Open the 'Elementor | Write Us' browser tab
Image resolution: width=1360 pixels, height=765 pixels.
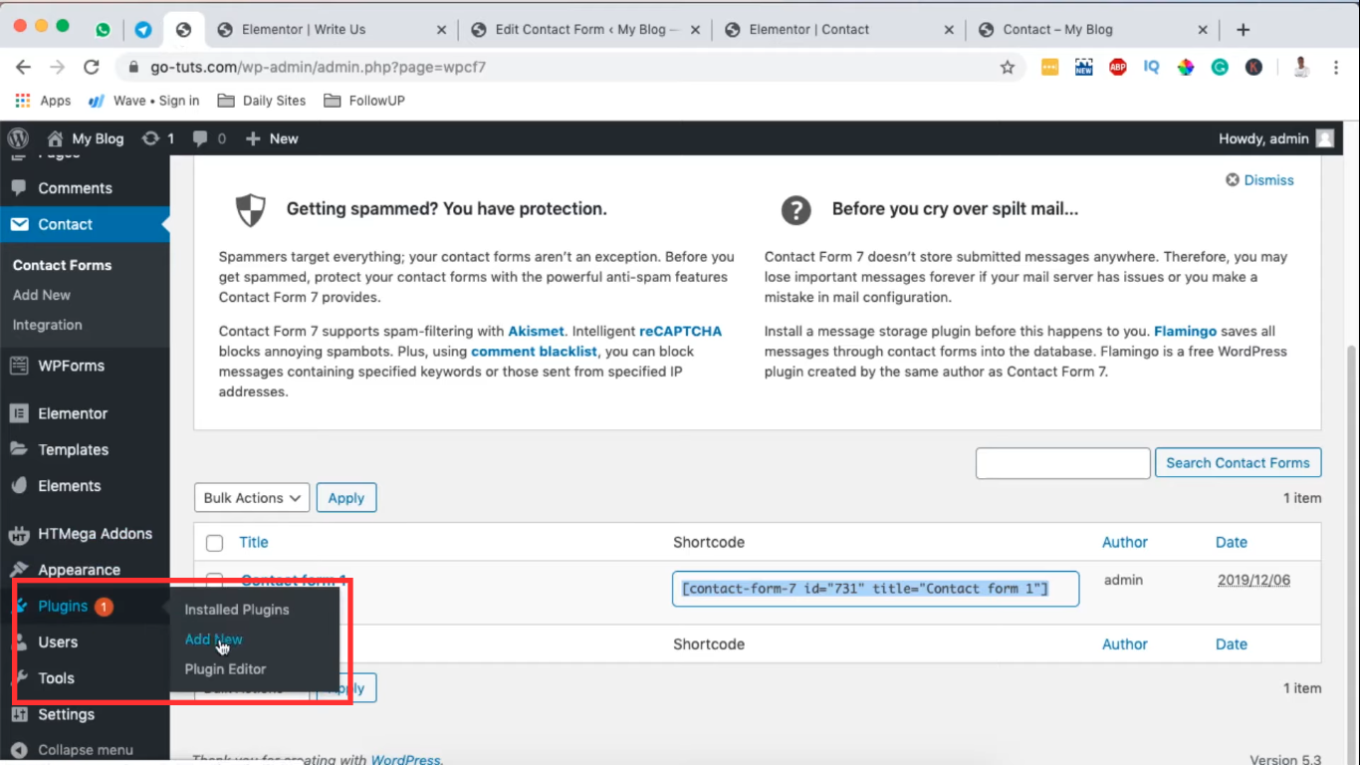click(332, 30)
